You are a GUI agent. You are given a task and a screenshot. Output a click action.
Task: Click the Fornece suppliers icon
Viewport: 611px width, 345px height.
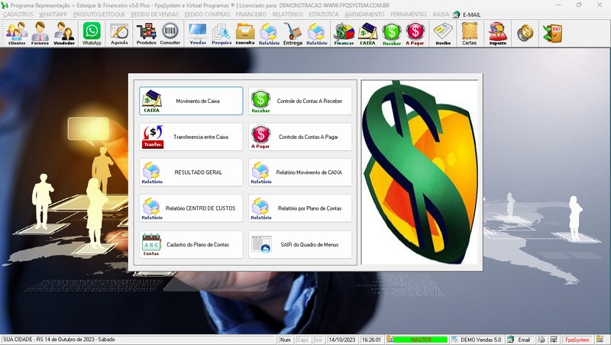40,34
